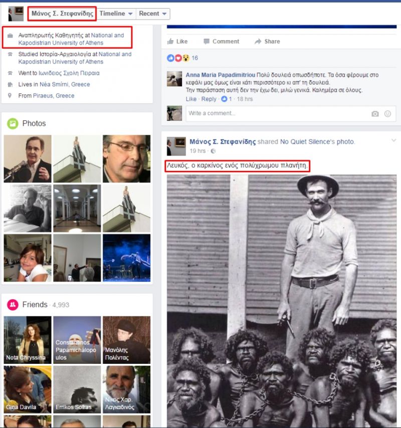Open the Timeline dropdown

[116, 14]
